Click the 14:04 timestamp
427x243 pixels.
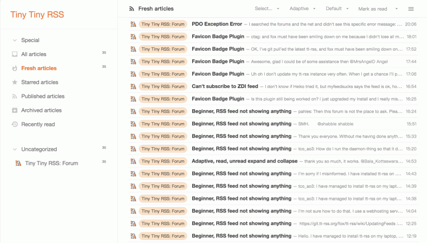(411, 211)
